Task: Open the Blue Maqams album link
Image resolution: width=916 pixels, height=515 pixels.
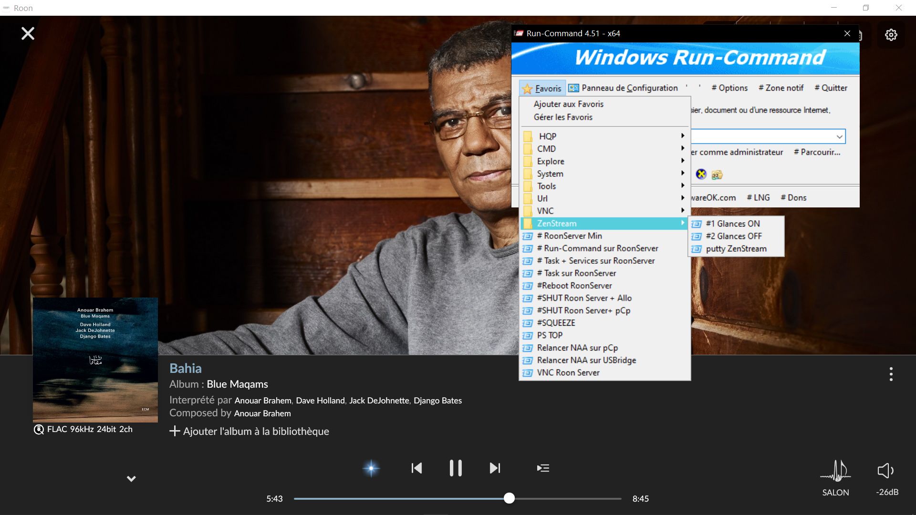Action: (237, 384)
